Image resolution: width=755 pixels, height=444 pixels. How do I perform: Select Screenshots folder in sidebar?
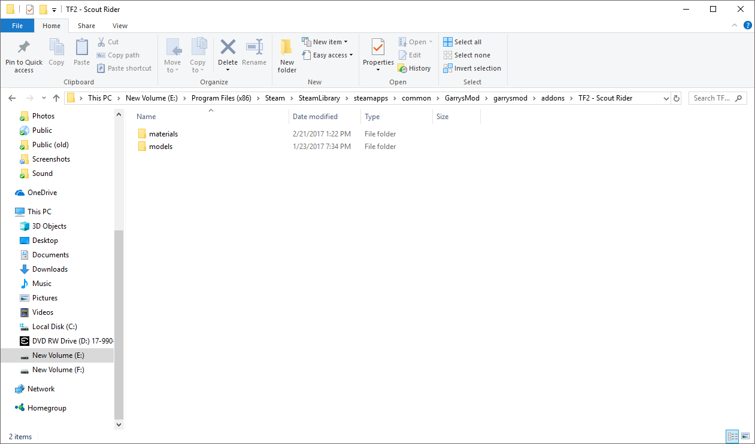pos(51,159)
